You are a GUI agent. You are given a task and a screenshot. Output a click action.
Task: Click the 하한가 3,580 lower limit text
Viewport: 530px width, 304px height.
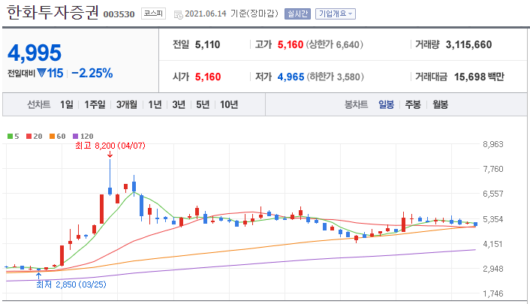point(336,77)
